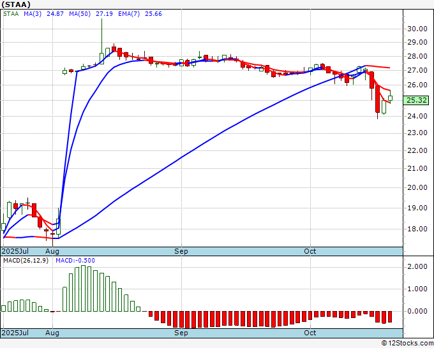434x348 pixels.
Task: Click the 1.000 MACD axis label
Action: 417,289
